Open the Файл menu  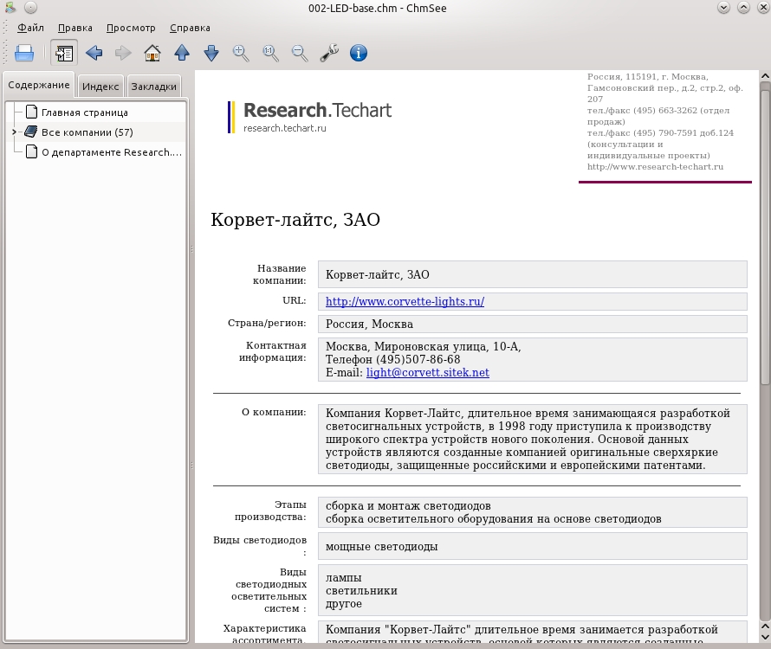pos(30,28)
